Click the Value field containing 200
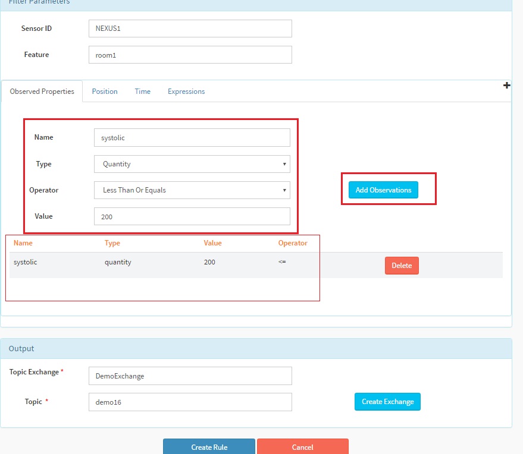This screenshot has height=454, width=523. 192,216
